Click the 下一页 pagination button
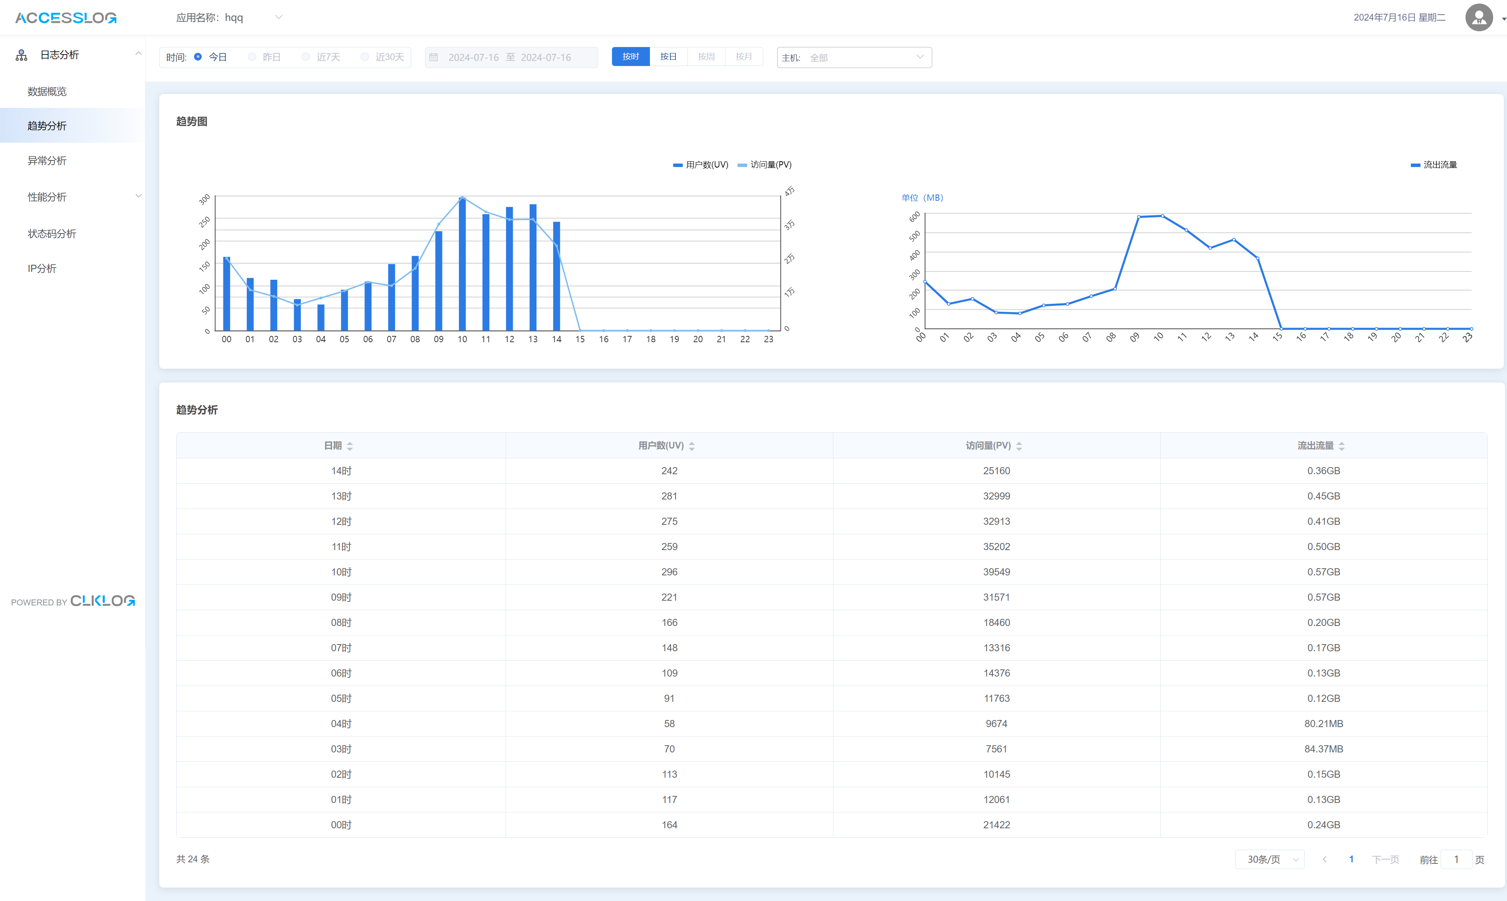Image resolution: width=1507 pixels, height=901 pixels. coord(1386,859)
